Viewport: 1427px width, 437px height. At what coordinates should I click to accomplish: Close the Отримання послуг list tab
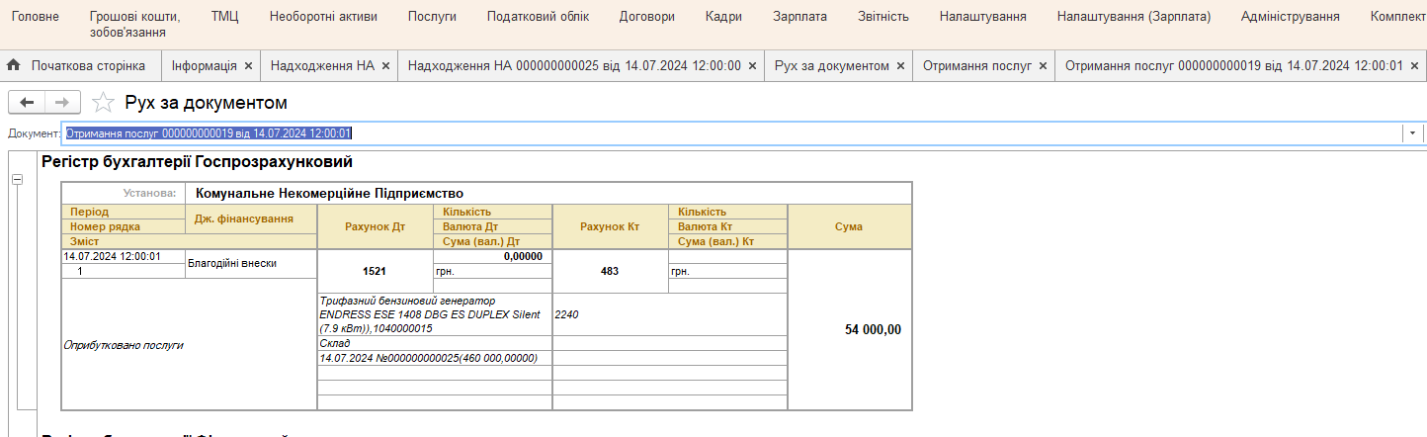1043,65
